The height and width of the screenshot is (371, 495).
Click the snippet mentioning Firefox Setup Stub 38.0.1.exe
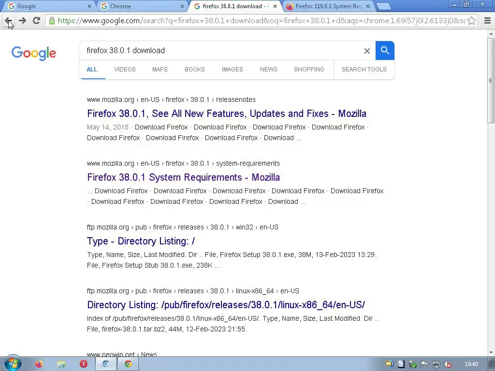232,260
